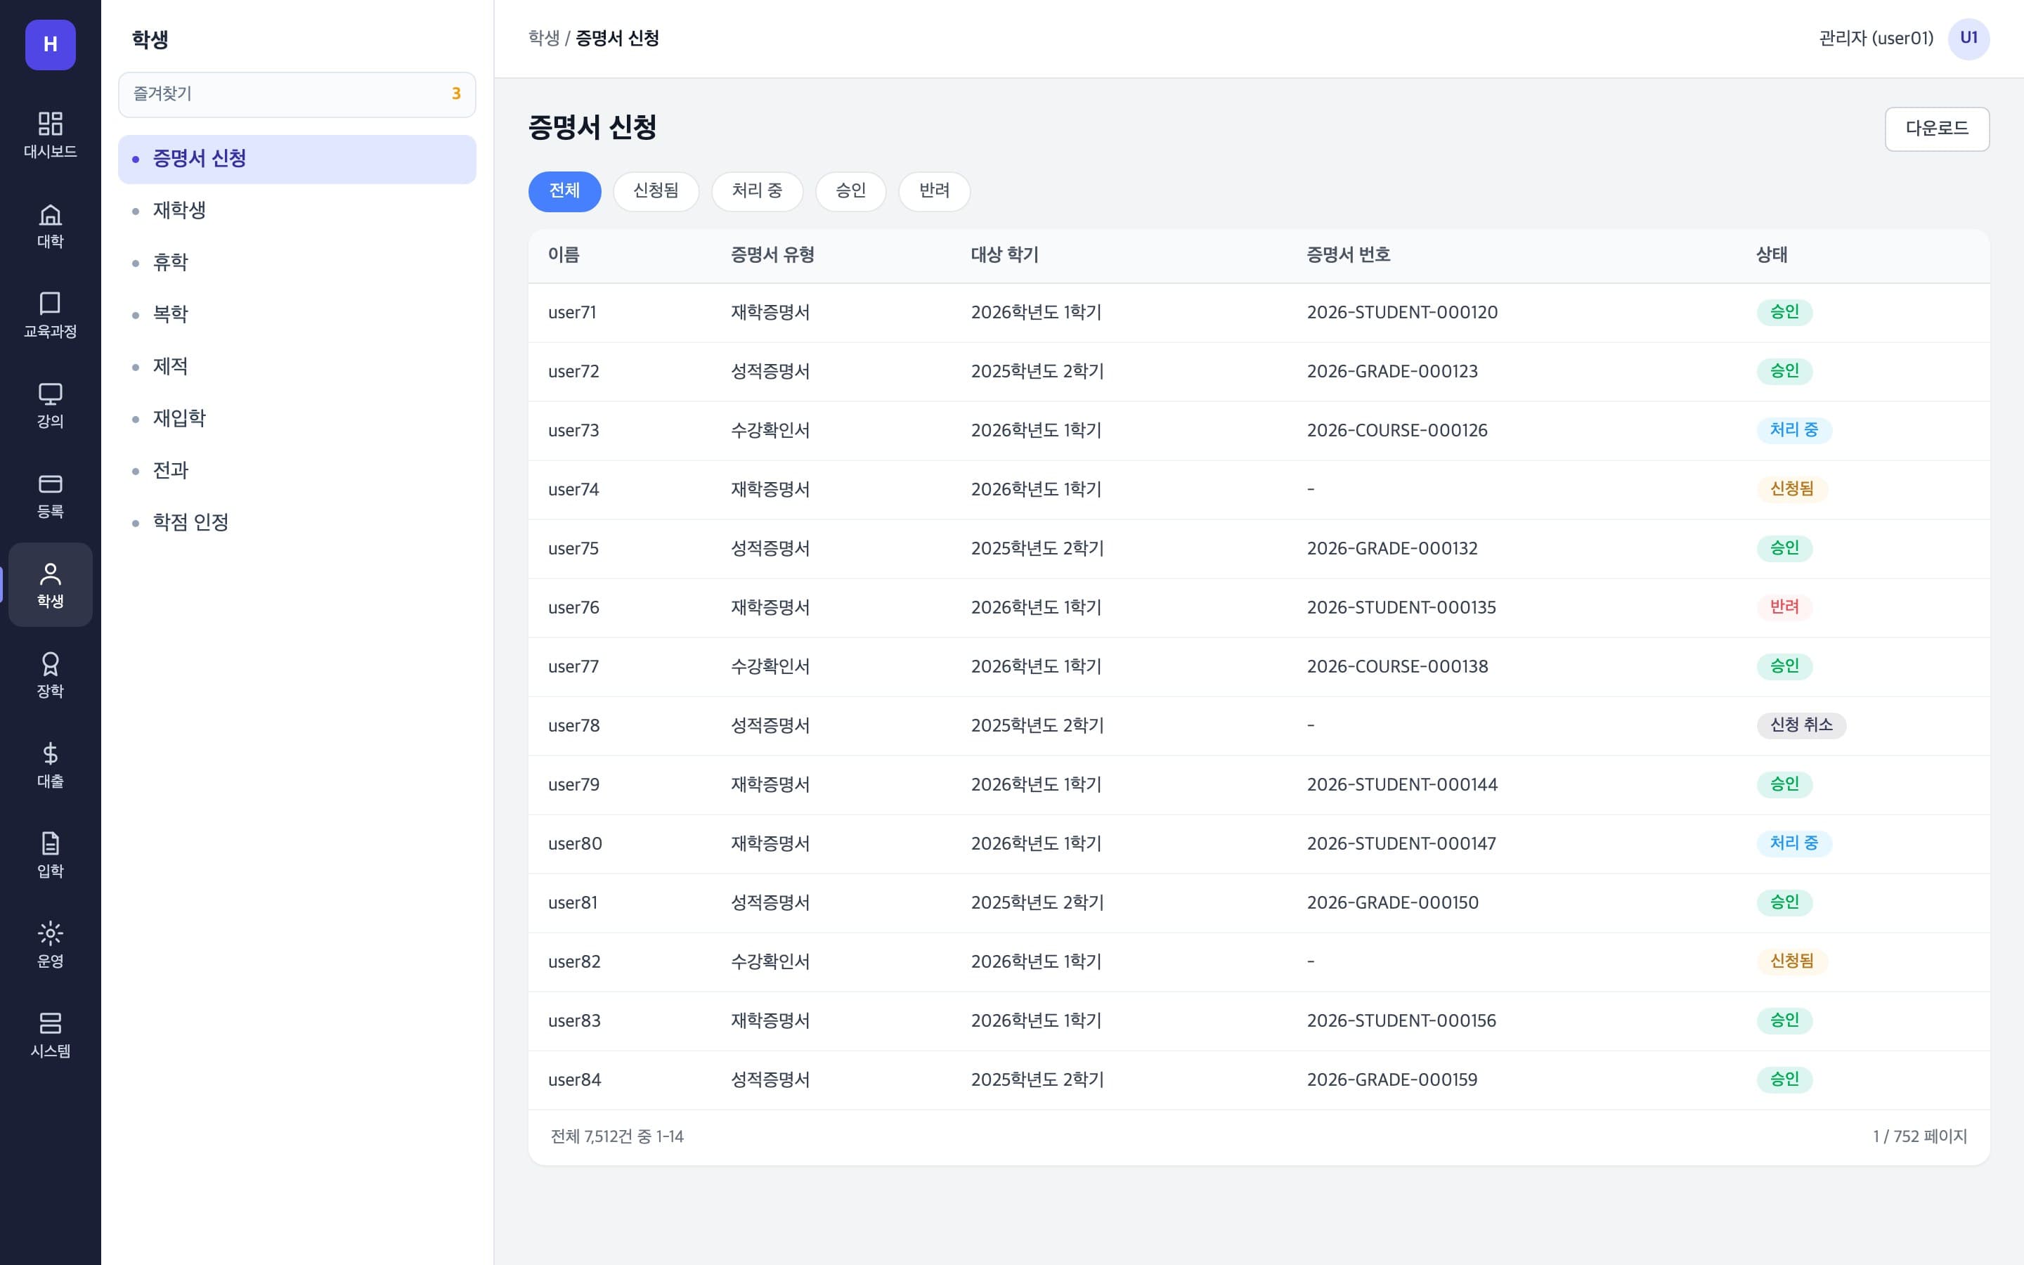Open the 장학 sidebar icon
The image size is (2024, 1265).
(50, 675)
